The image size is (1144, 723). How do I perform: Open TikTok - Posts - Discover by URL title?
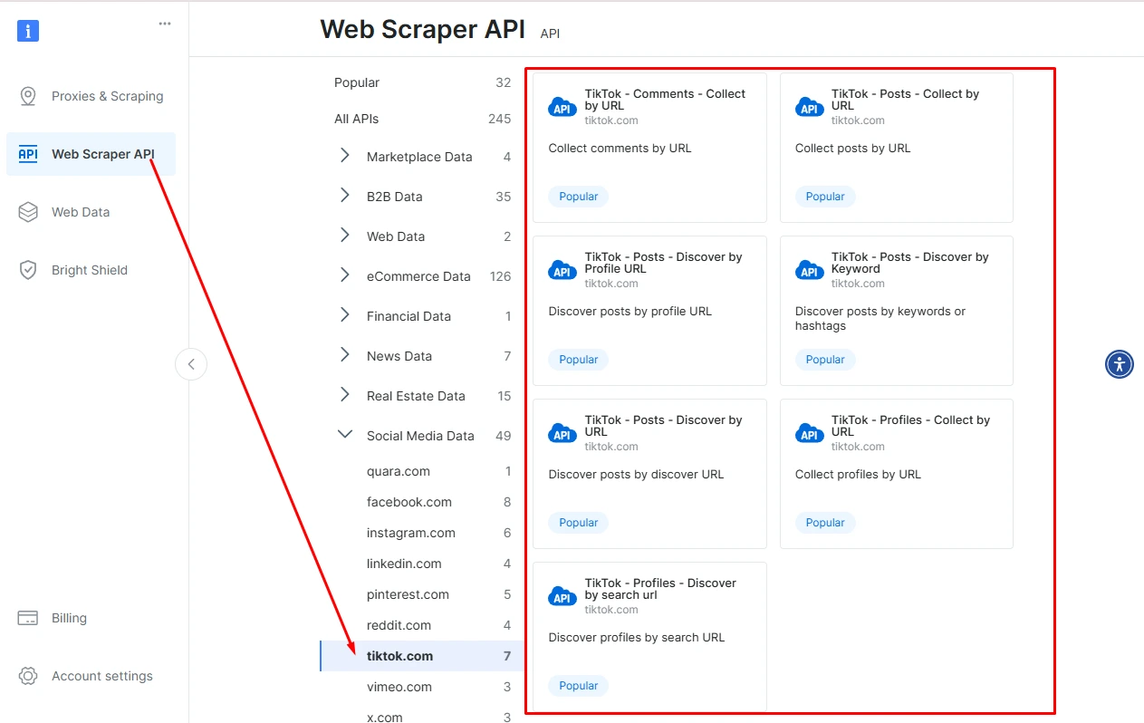(x=663, y=426)
